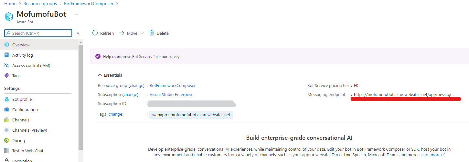Click the Delete trash can icon

click(x=151, y=33)
